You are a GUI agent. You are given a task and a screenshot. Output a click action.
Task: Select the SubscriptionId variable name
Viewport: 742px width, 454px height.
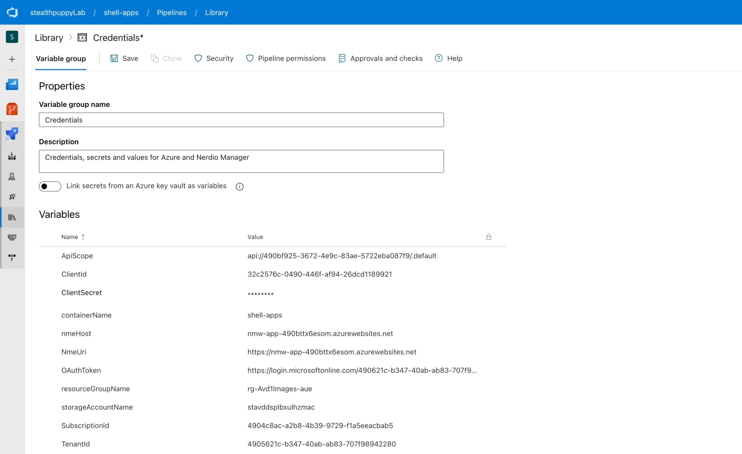click(x=85, y=425)
